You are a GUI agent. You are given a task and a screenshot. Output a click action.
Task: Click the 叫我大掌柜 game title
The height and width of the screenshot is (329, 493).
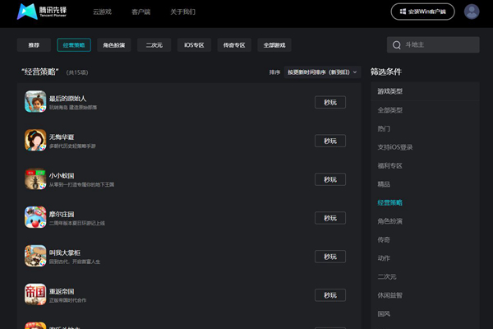click(65, 253)
